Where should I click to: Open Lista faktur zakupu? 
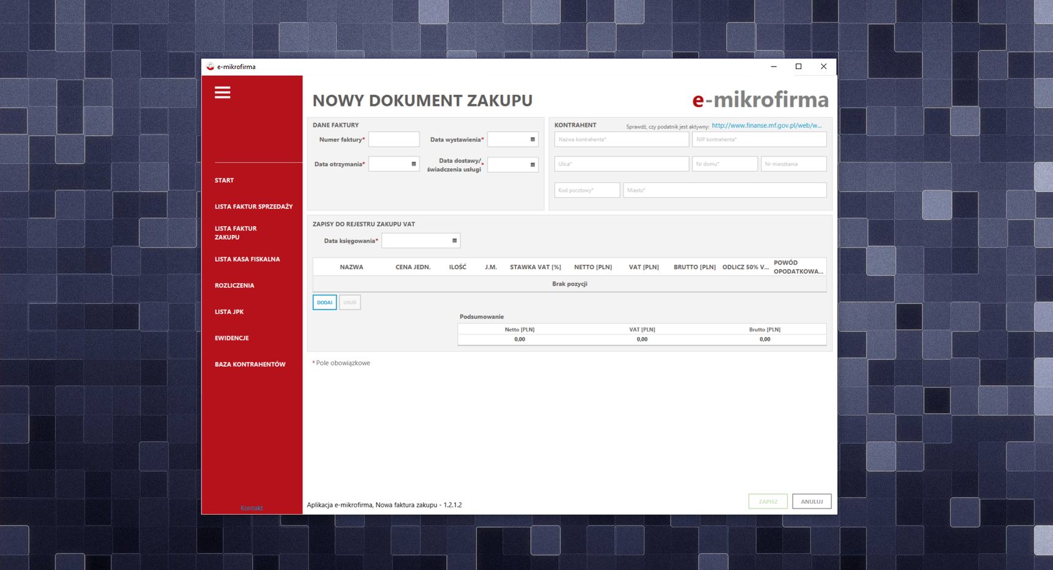click(x=236, y=233)
